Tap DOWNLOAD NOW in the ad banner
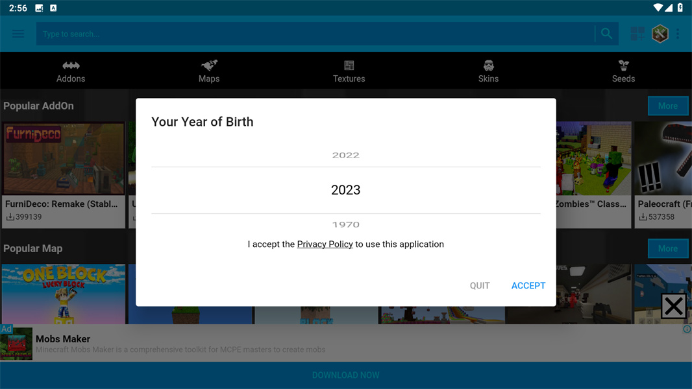692x389 pixels. 345,375
